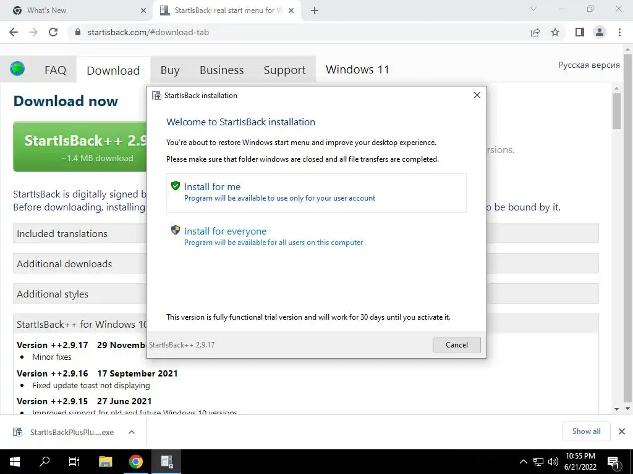Open the Windows Start menu
Image resolution: width=633 pixels, height=474 pixels.
click(15, 462)
